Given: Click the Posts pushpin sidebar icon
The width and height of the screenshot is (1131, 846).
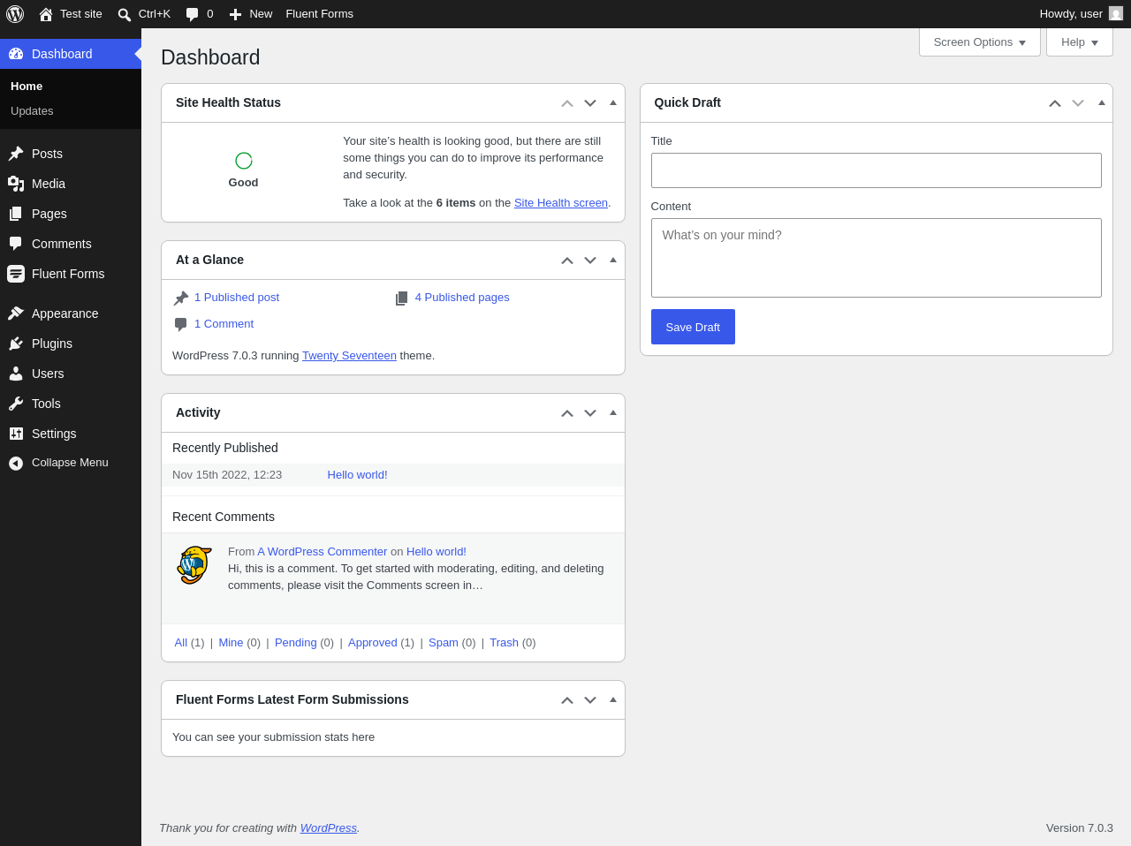Looking at the screenshot, I should [16, 154].
